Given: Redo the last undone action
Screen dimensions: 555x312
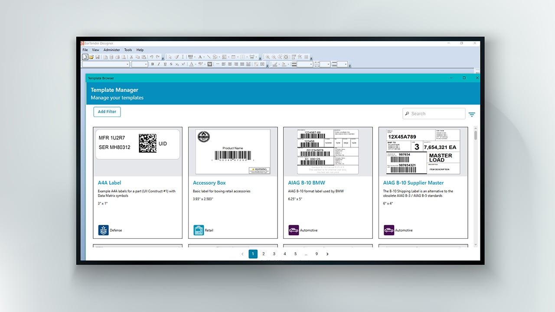Looking at the screenshot, I should coord(158,57).
